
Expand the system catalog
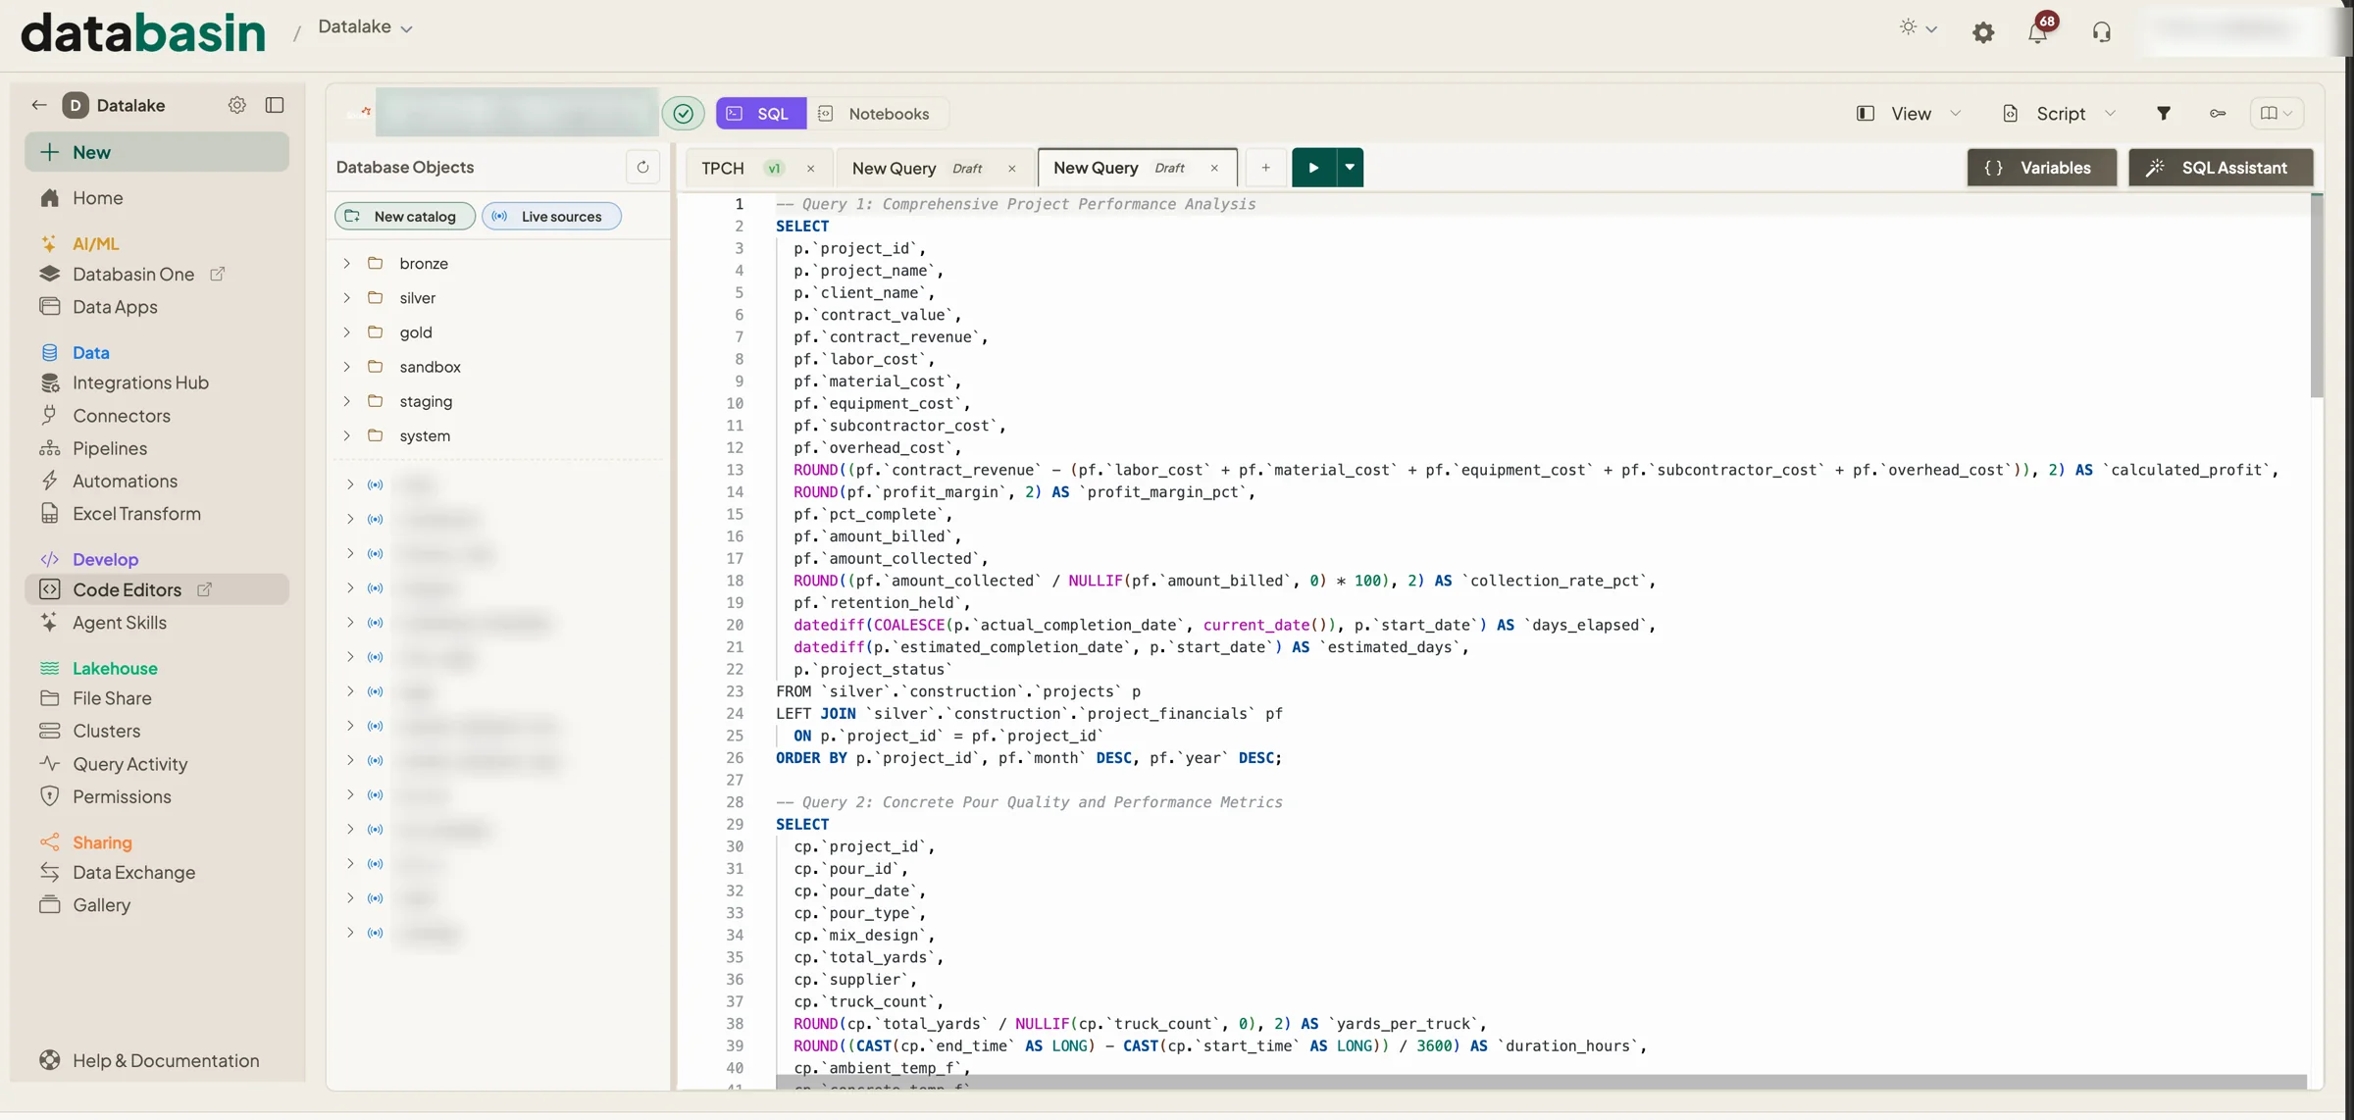point(346,435)
